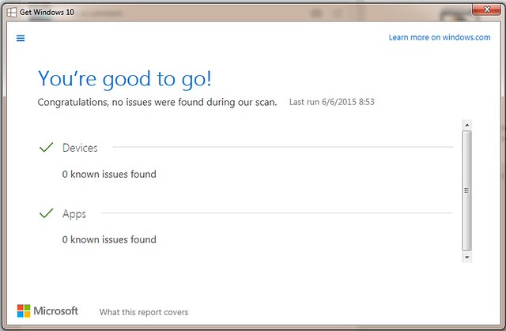Click the 'You're good to go!' heading
506x331 pixels.
pyautogui.click(x=125, y=79)
